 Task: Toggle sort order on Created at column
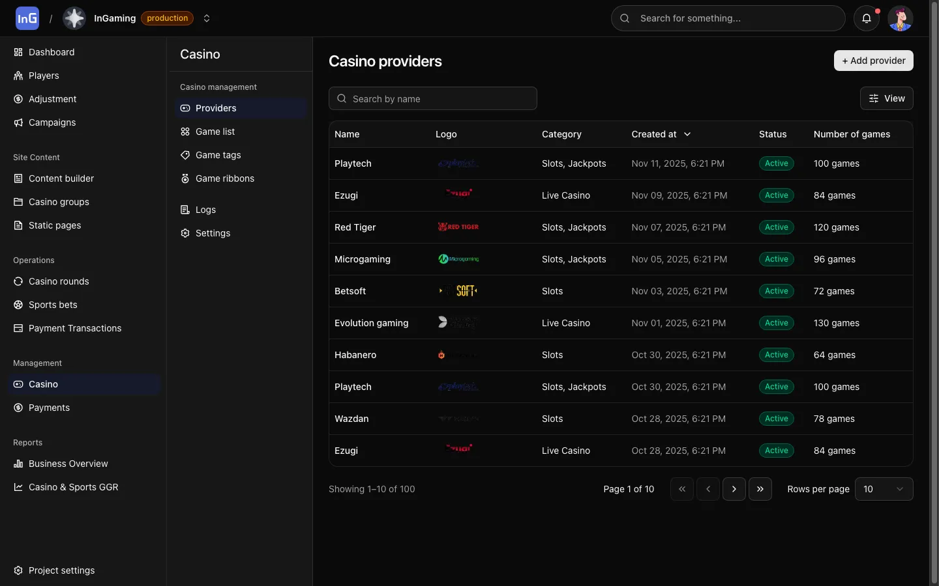687,134
